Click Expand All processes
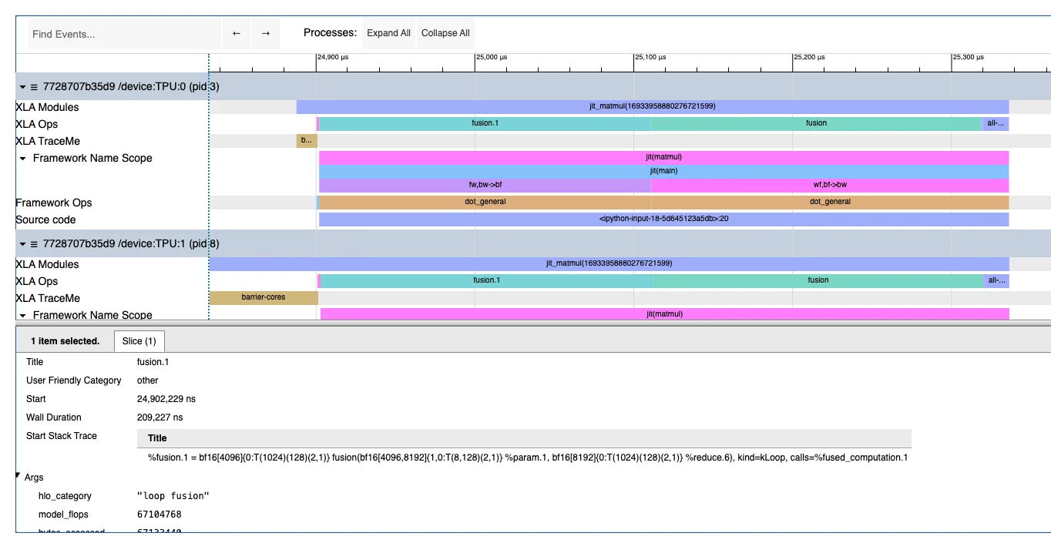The width and height of the screenshot is (1051, 543). [x=388, y=33]
